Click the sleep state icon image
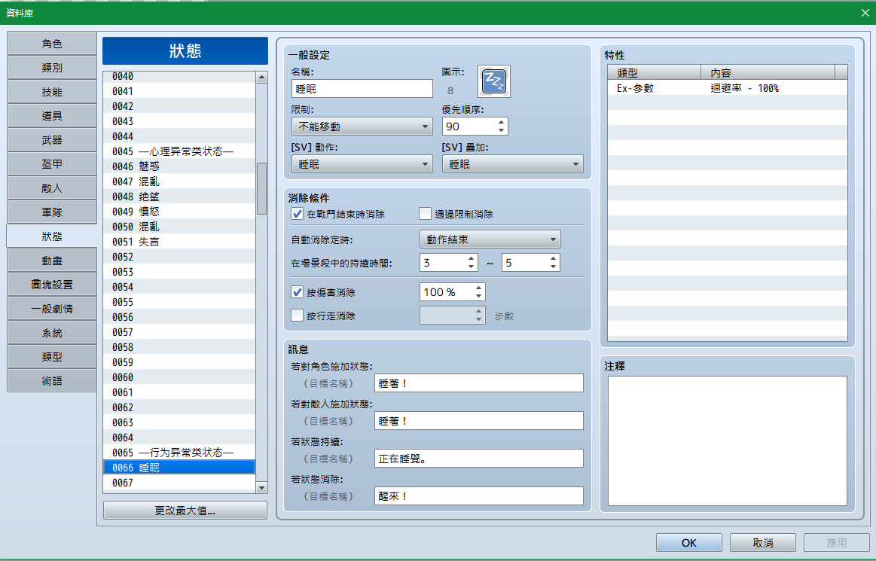 click(494, 81)
